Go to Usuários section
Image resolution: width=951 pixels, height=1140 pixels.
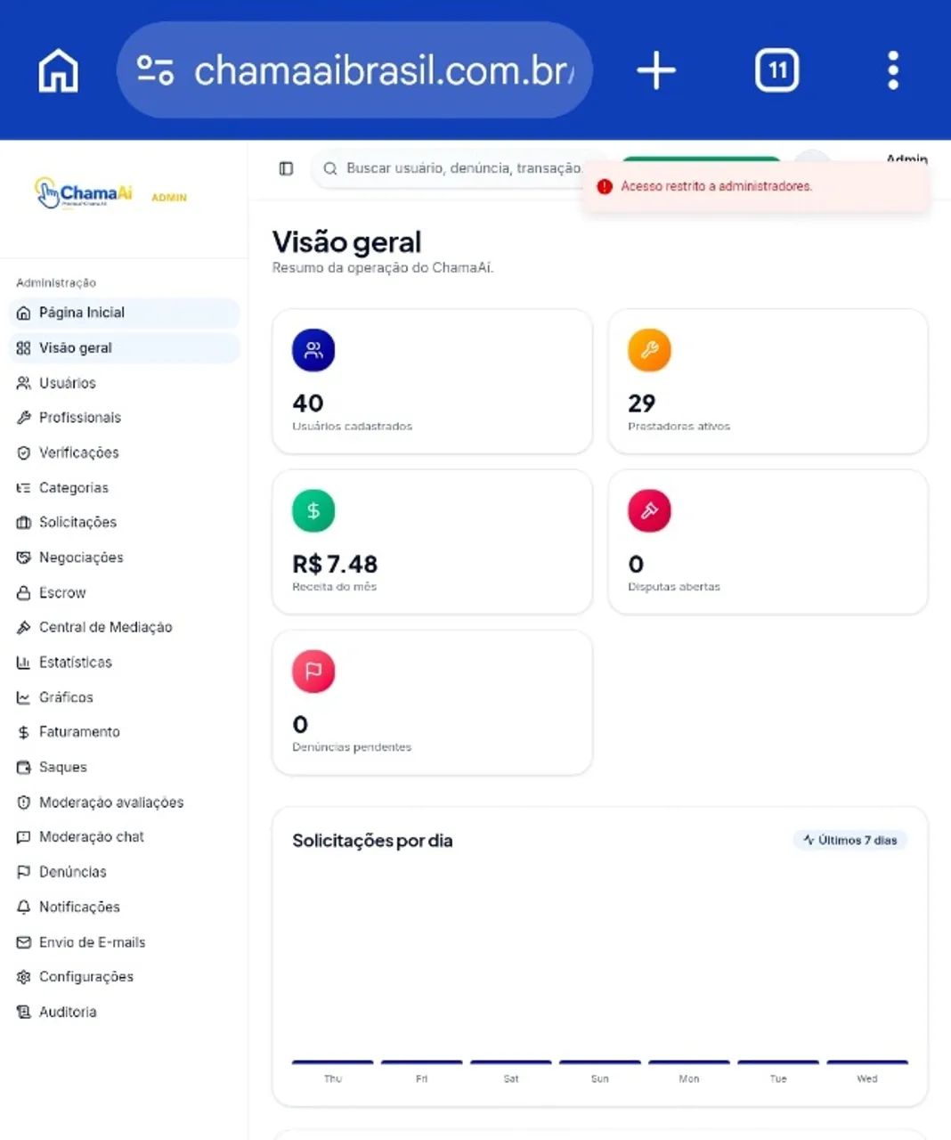pyautogui.click(x=125, y=383)
